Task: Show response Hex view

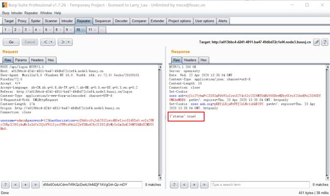Action: pyautogui.click(x=204, y=60)
